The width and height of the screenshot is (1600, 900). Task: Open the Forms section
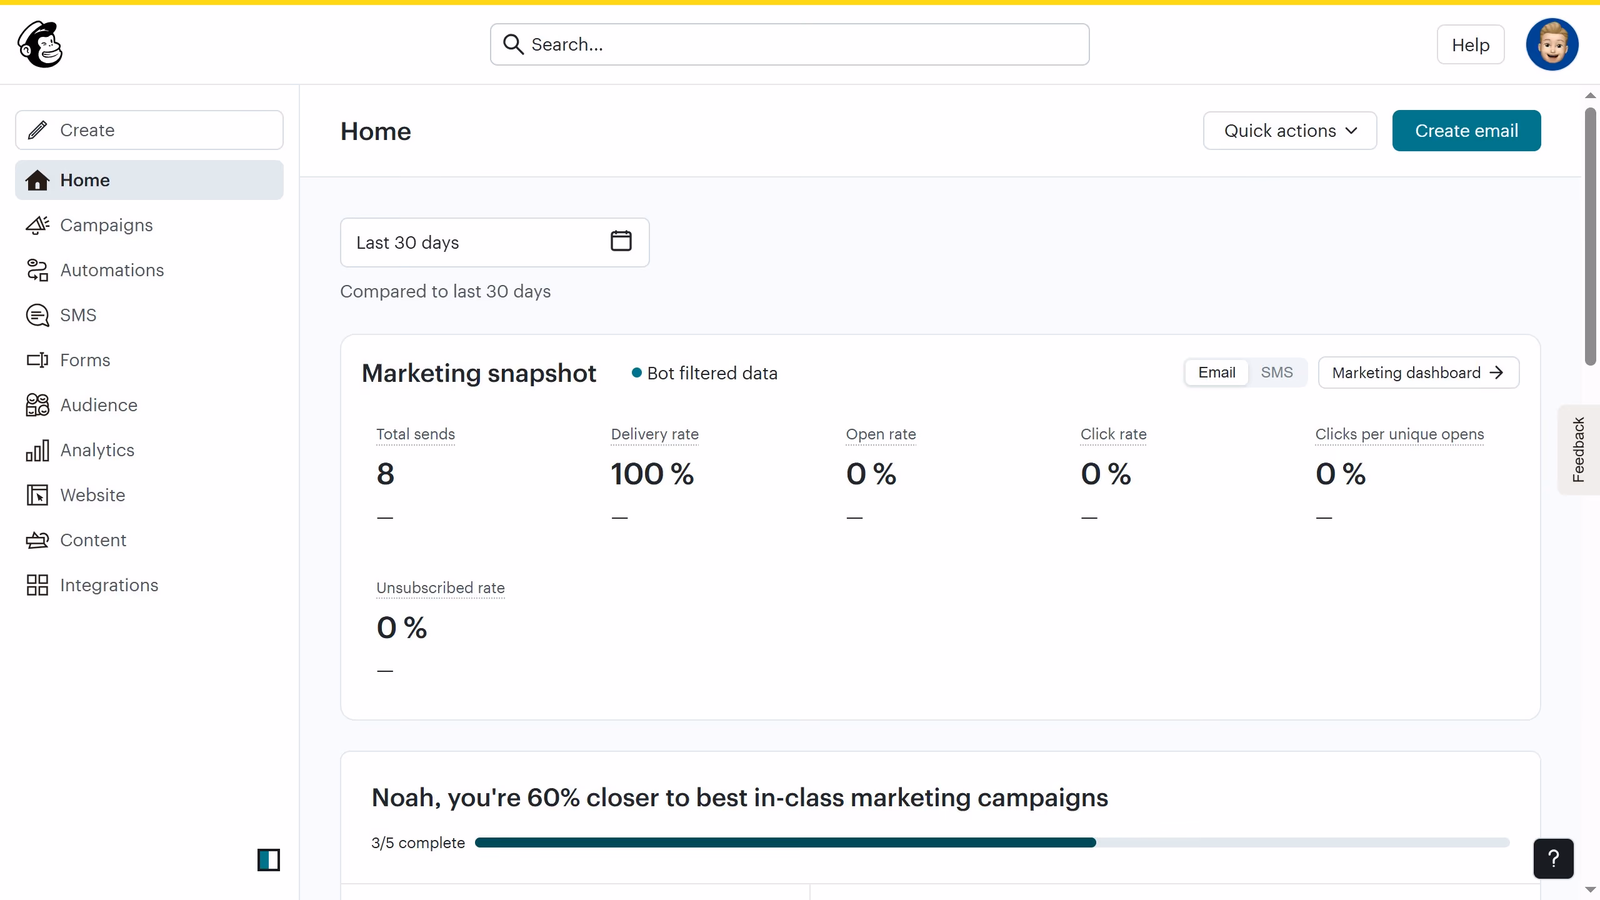tap(149, 360)
